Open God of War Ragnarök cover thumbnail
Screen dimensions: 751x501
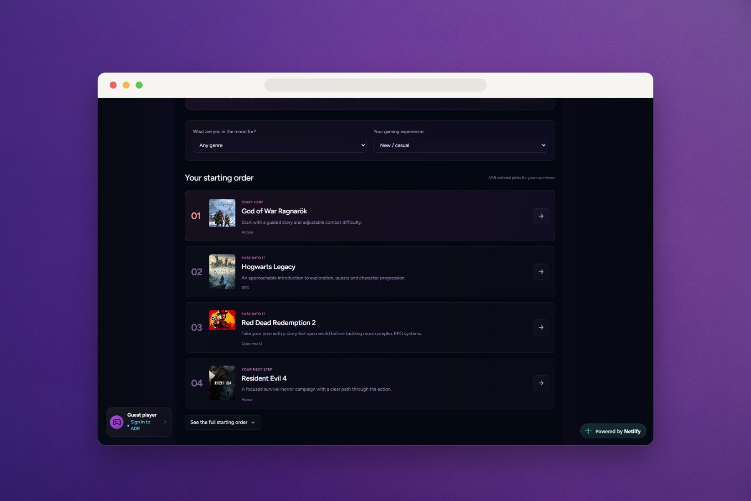click(x=222, y=213)
